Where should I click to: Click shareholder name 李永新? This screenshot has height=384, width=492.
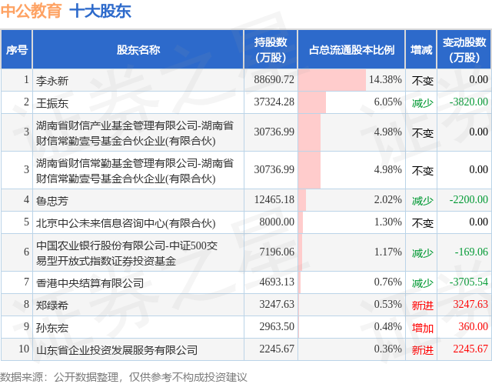coord(52,81)
